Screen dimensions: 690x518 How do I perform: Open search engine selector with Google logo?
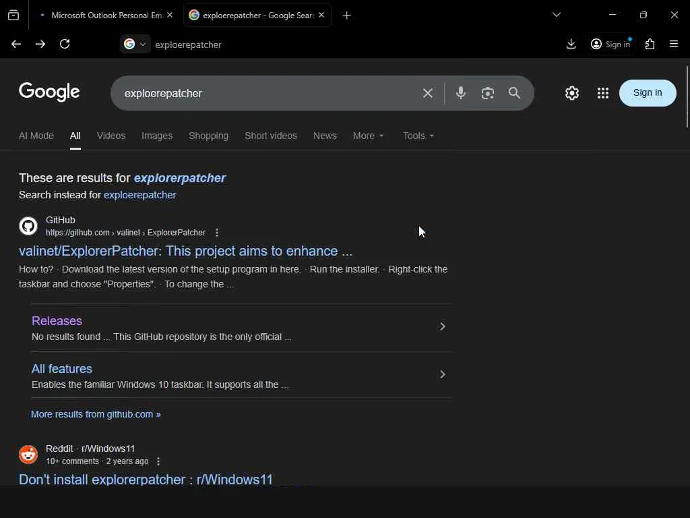click(135, 44)
